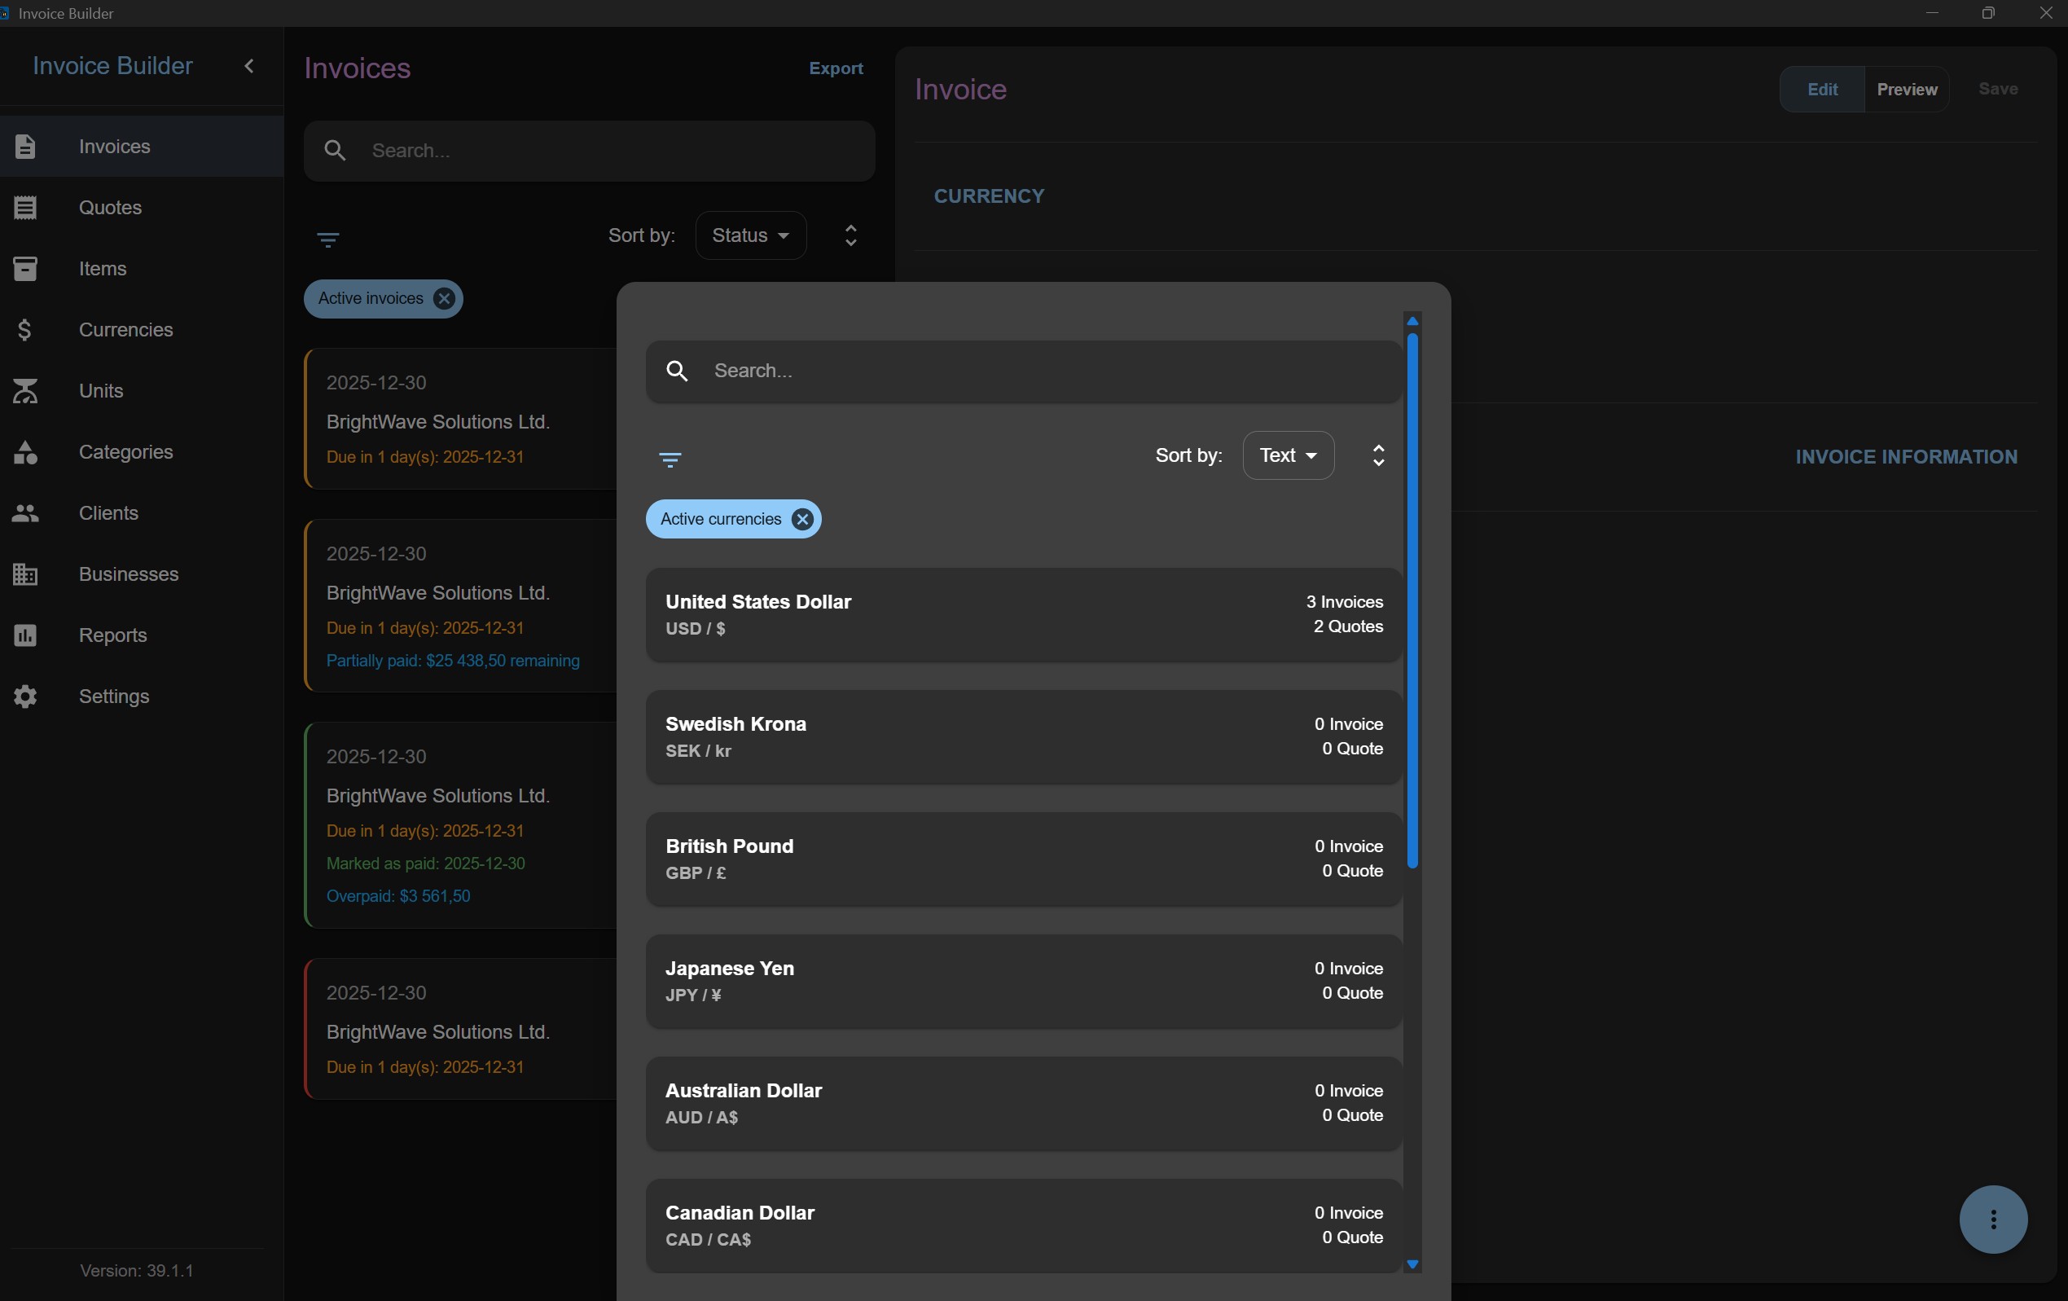The height and width of the screenshot is (1301, 2068).
Task: Click the Units scale icon
Action: pyautogui.click(x=26, y=391)
